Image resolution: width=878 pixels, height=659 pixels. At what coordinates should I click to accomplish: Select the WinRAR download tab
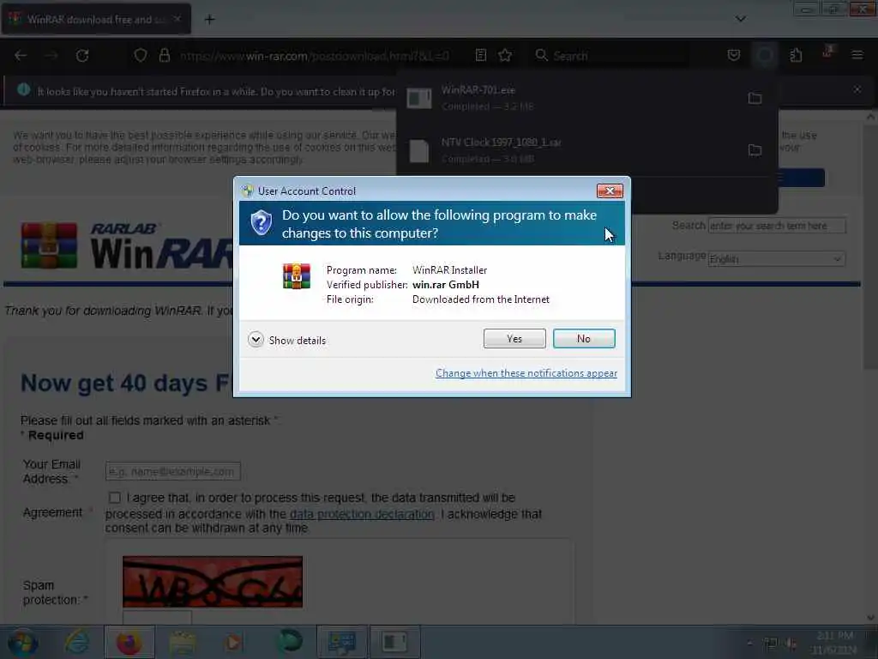(96, 19)
